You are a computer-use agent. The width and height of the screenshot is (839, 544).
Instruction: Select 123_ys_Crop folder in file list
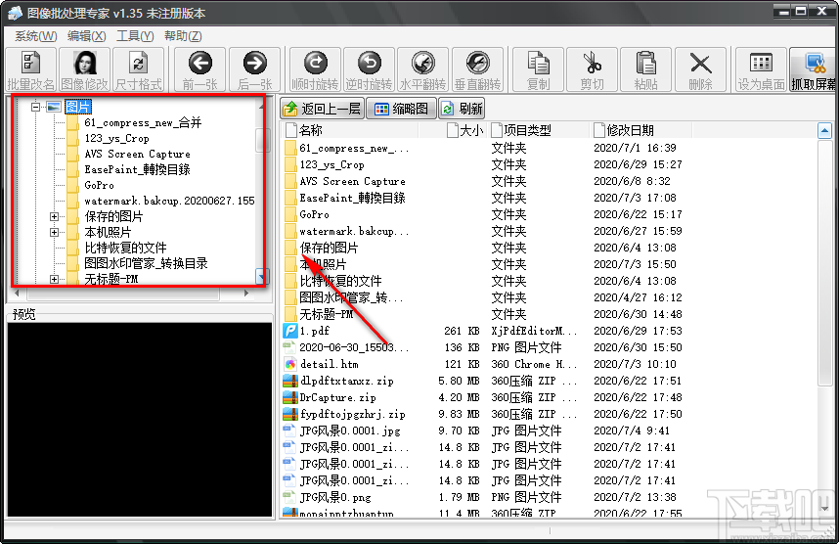pos(331,165)
